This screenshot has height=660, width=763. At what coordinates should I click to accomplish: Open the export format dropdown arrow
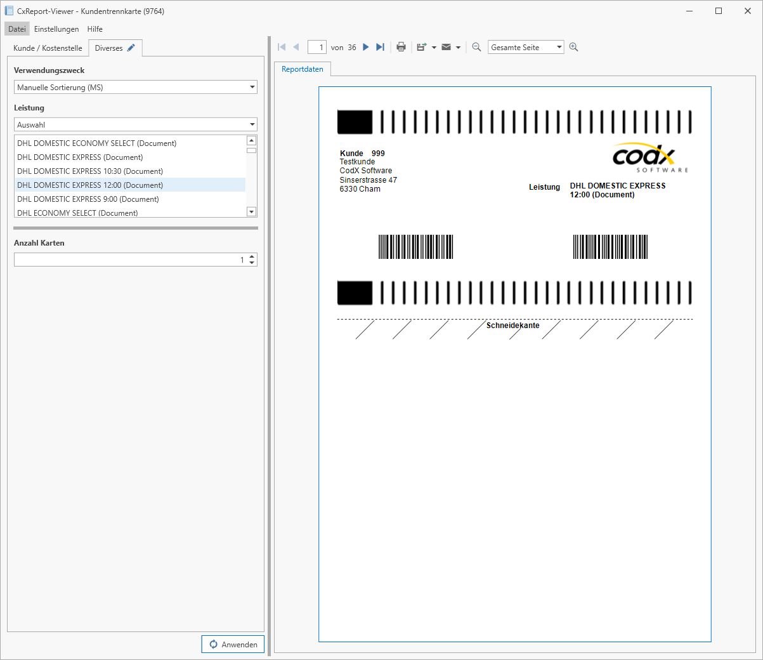(x=434, y=48)
